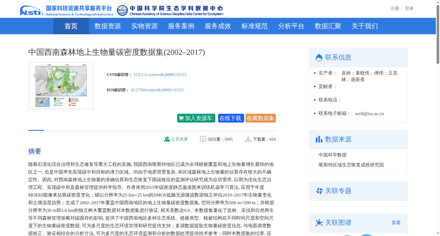The image size is (440, 236).
Task: Click the contact info person icon
Action: pos(319,58)
